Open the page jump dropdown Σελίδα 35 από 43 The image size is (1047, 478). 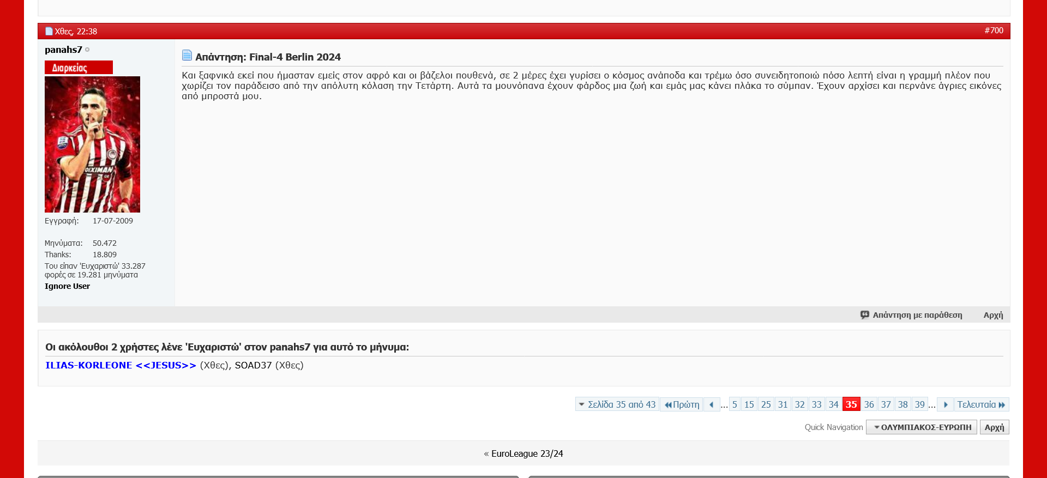(x=617, y=404)
